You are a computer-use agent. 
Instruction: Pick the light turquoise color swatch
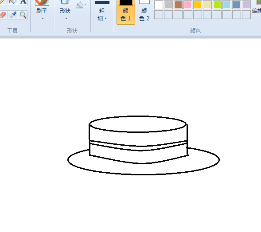(x=227, y=5)
